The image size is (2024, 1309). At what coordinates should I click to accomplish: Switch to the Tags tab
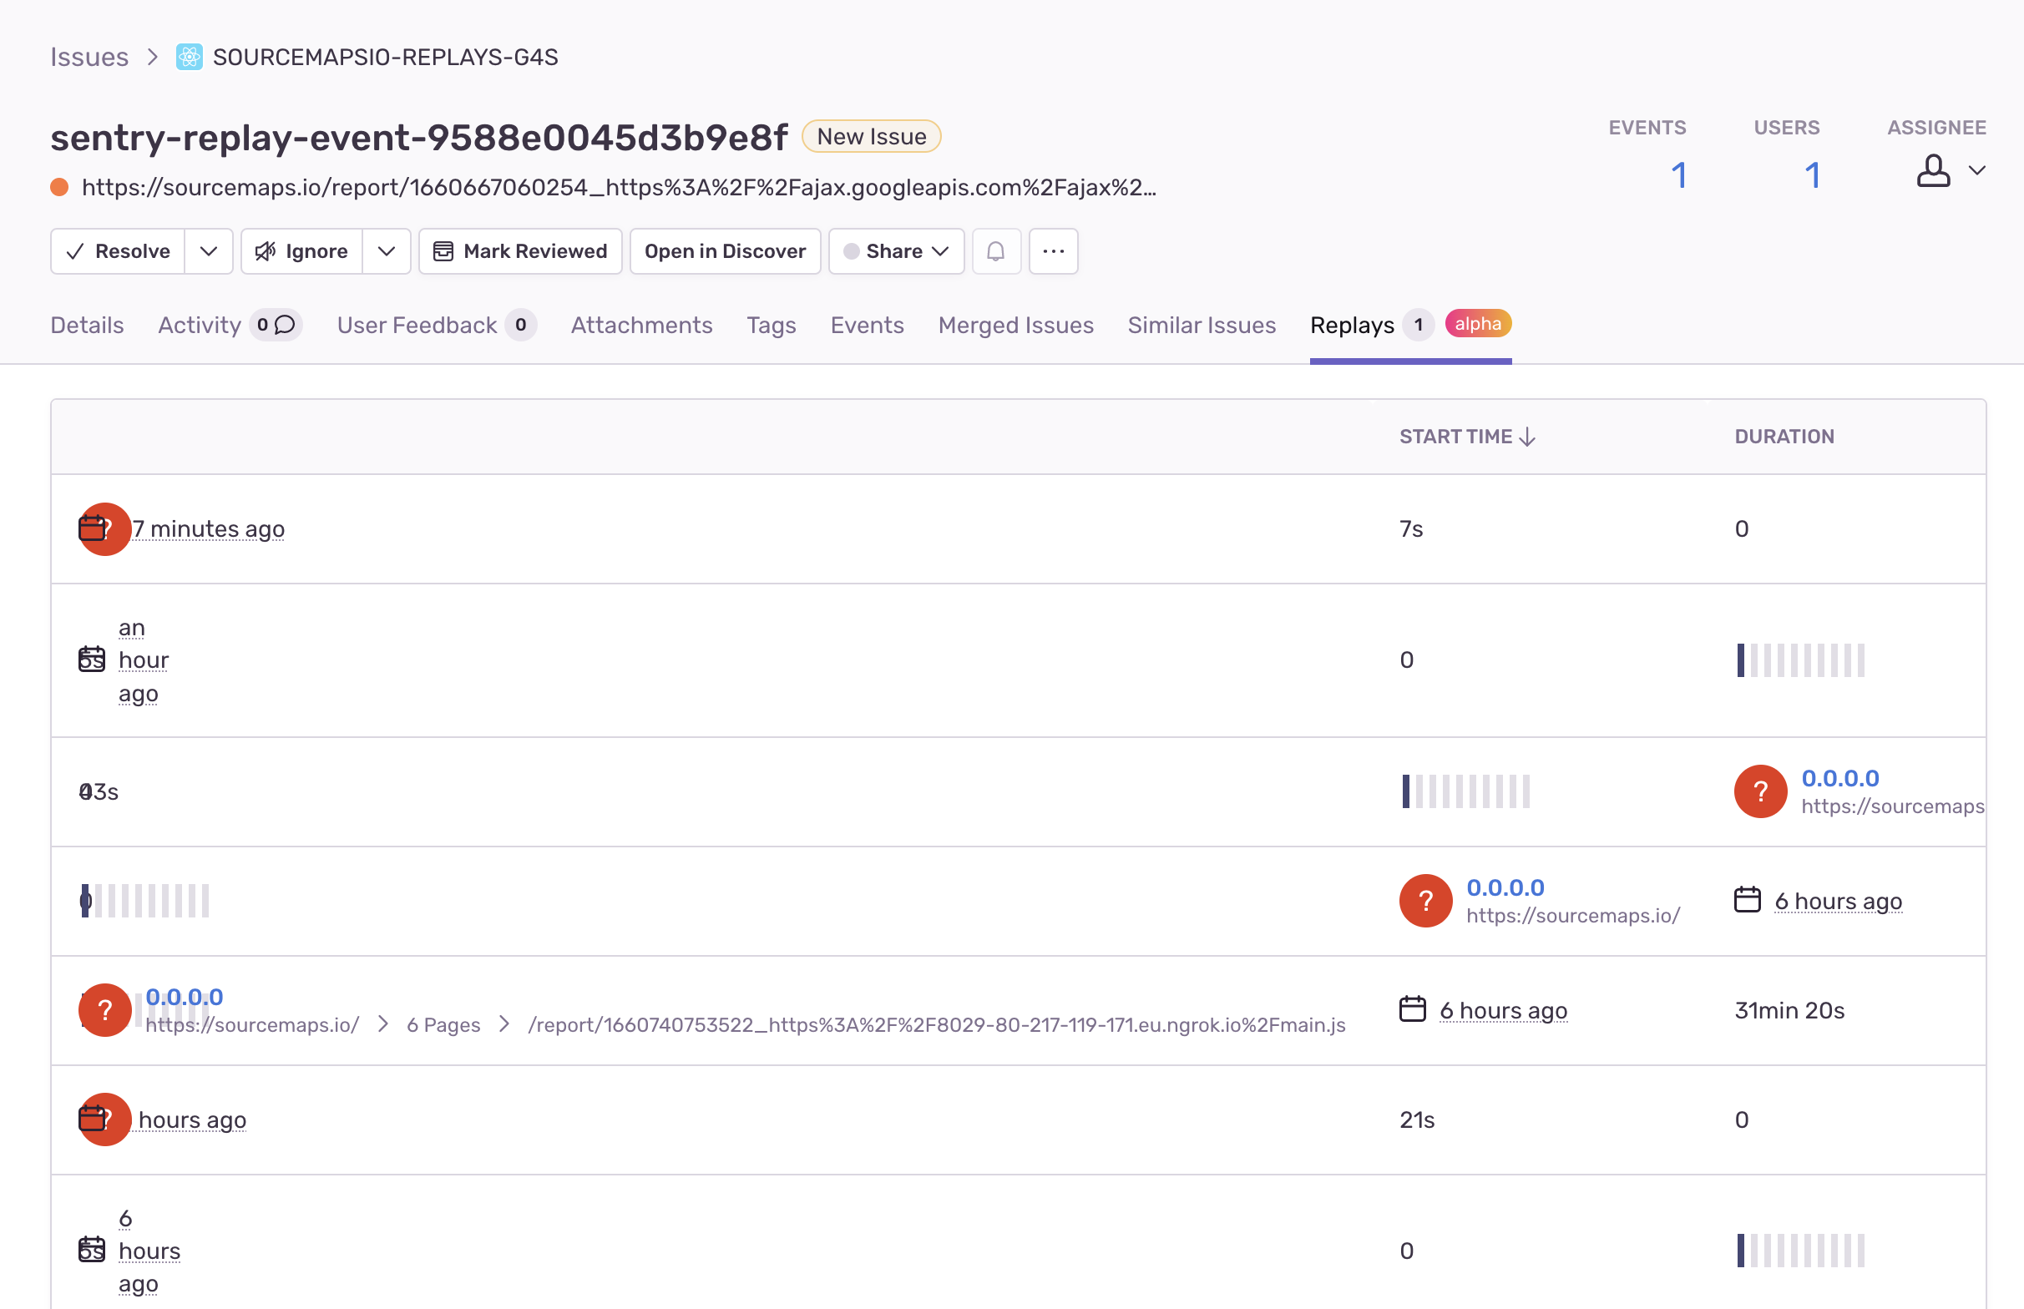(771, 325)
